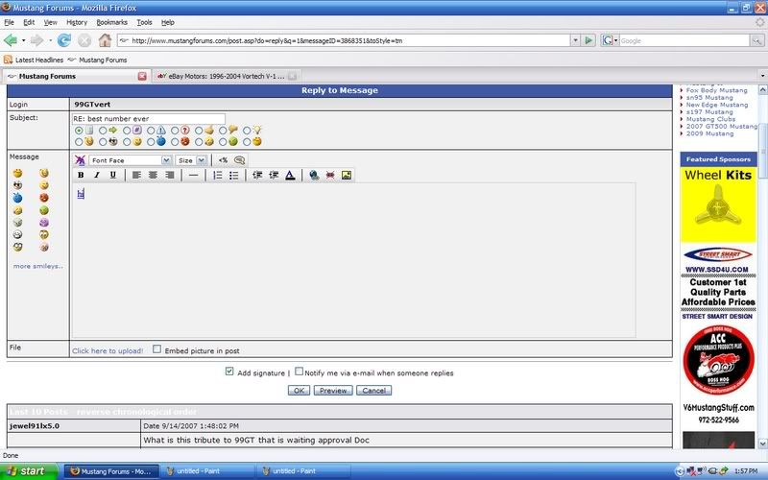Select the green arrow subject icon radio
This screenshot has height=480, width=768.
(x=103, y=131)
